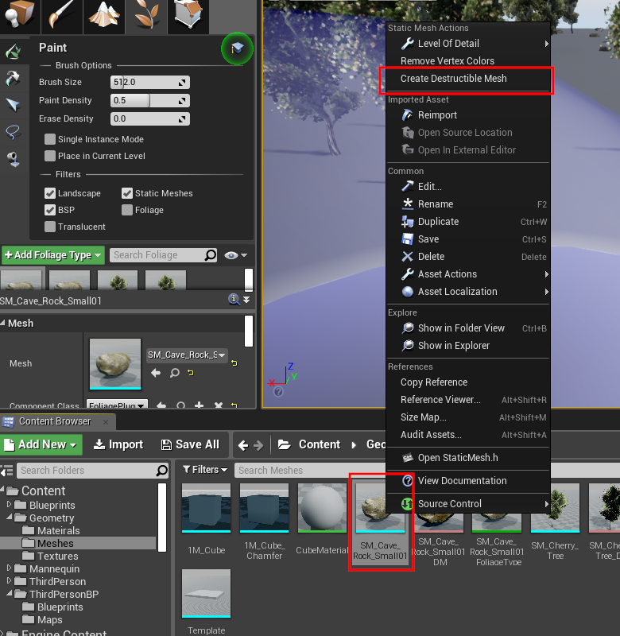
Task: Uncheck the BSP filter
Action: point(50,210)
